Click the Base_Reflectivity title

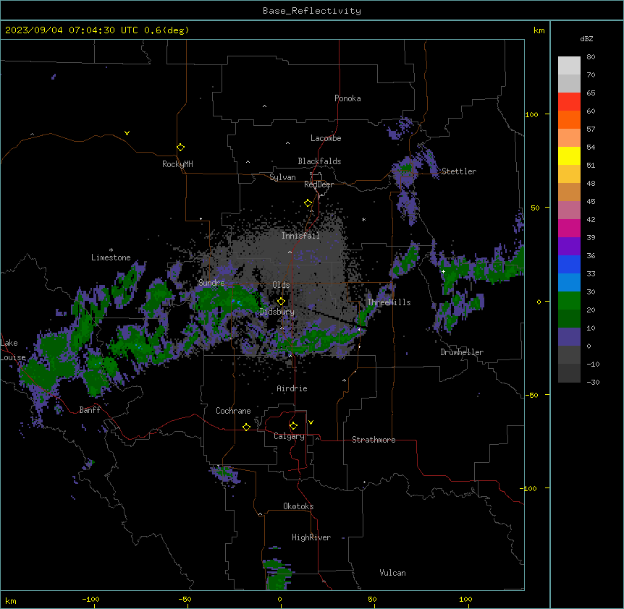312,11
